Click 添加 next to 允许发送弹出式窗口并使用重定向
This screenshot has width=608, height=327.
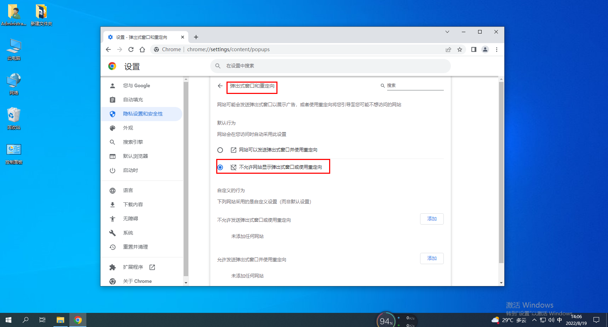(431, 258)
